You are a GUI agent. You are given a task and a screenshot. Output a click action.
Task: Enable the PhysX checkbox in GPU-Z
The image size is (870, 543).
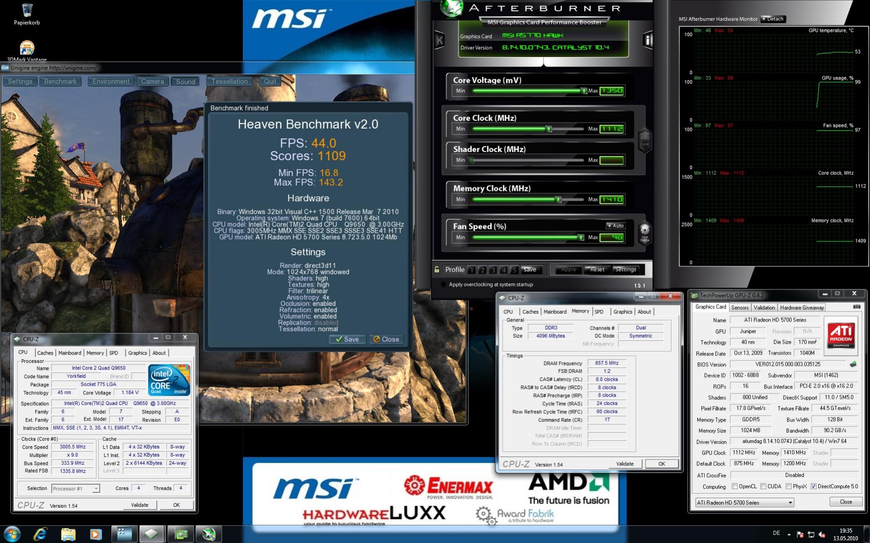[789, 486]
